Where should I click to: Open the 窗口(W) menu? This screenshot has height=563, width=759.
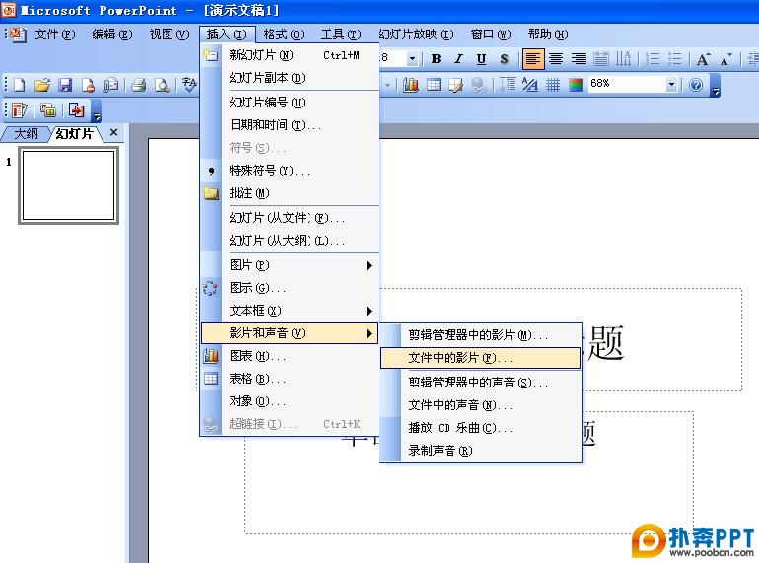click(x=491, y=35)
